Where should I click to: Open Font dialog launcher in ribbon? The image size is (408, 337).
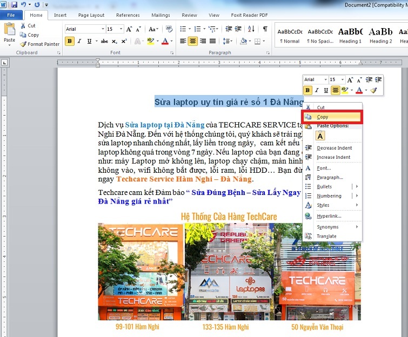pos(172,53)
